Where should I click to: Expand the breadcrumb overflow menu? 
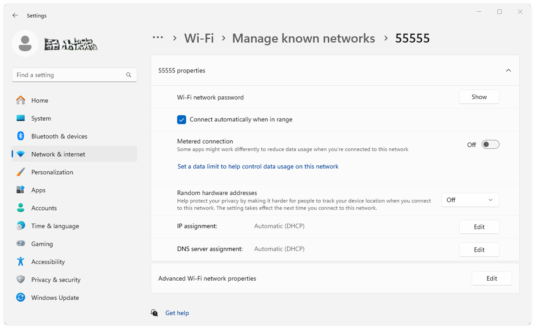tap(158, 38)
